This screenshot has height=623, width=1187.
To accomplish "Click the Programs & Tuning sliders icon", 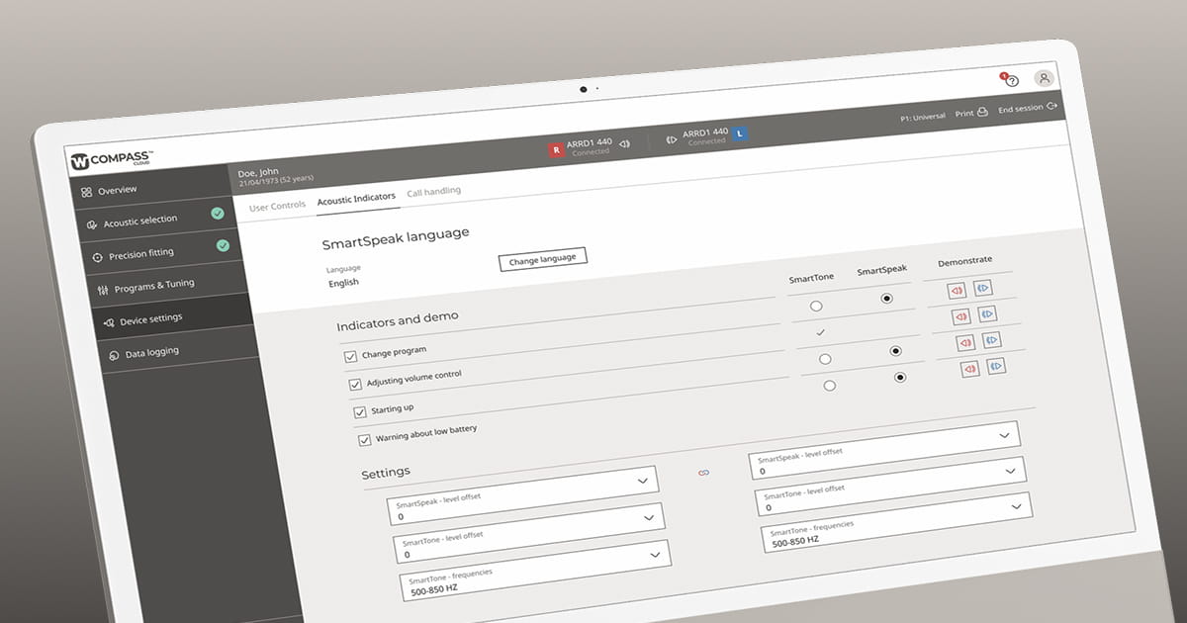I will pos(103,291).
